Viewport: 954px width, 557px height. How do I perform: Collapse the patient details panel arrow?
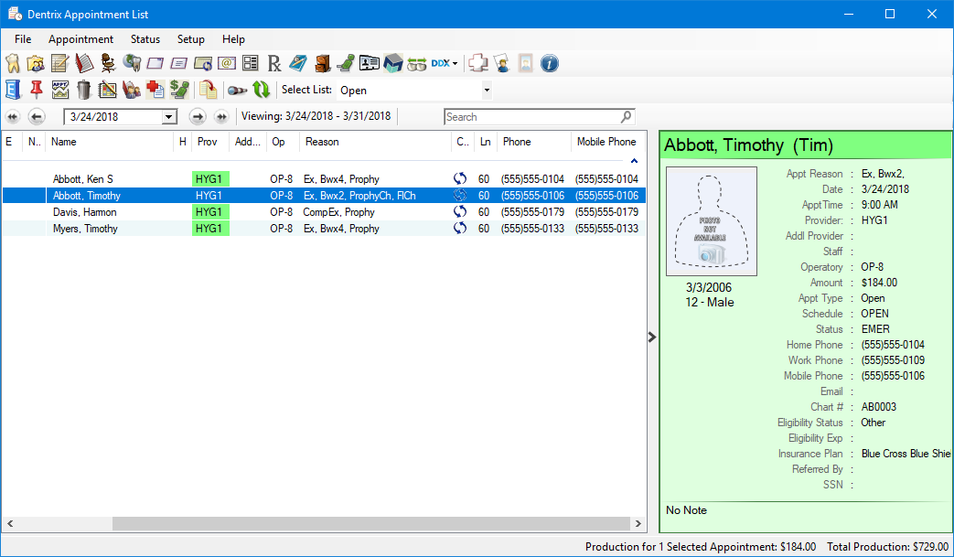652,337
